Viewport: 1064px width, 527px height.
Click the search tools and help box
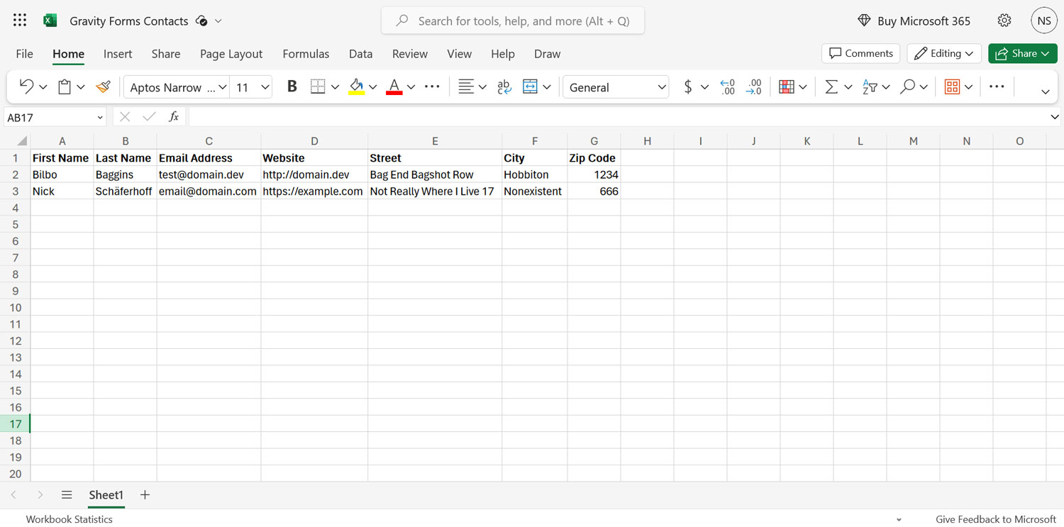pos(513,21)
